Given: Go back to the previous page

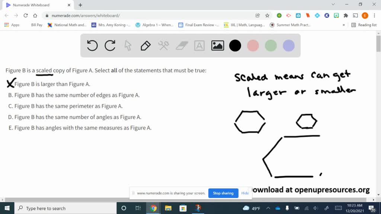Looking at the screenshot, I should (7, 16).
